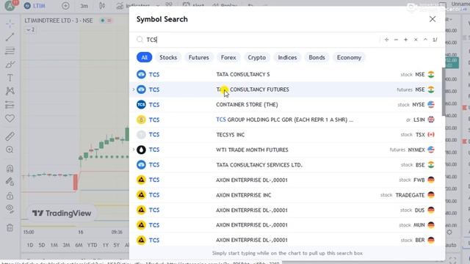
Task: Open the patterns tool
Action: click(x=10, y=91)
